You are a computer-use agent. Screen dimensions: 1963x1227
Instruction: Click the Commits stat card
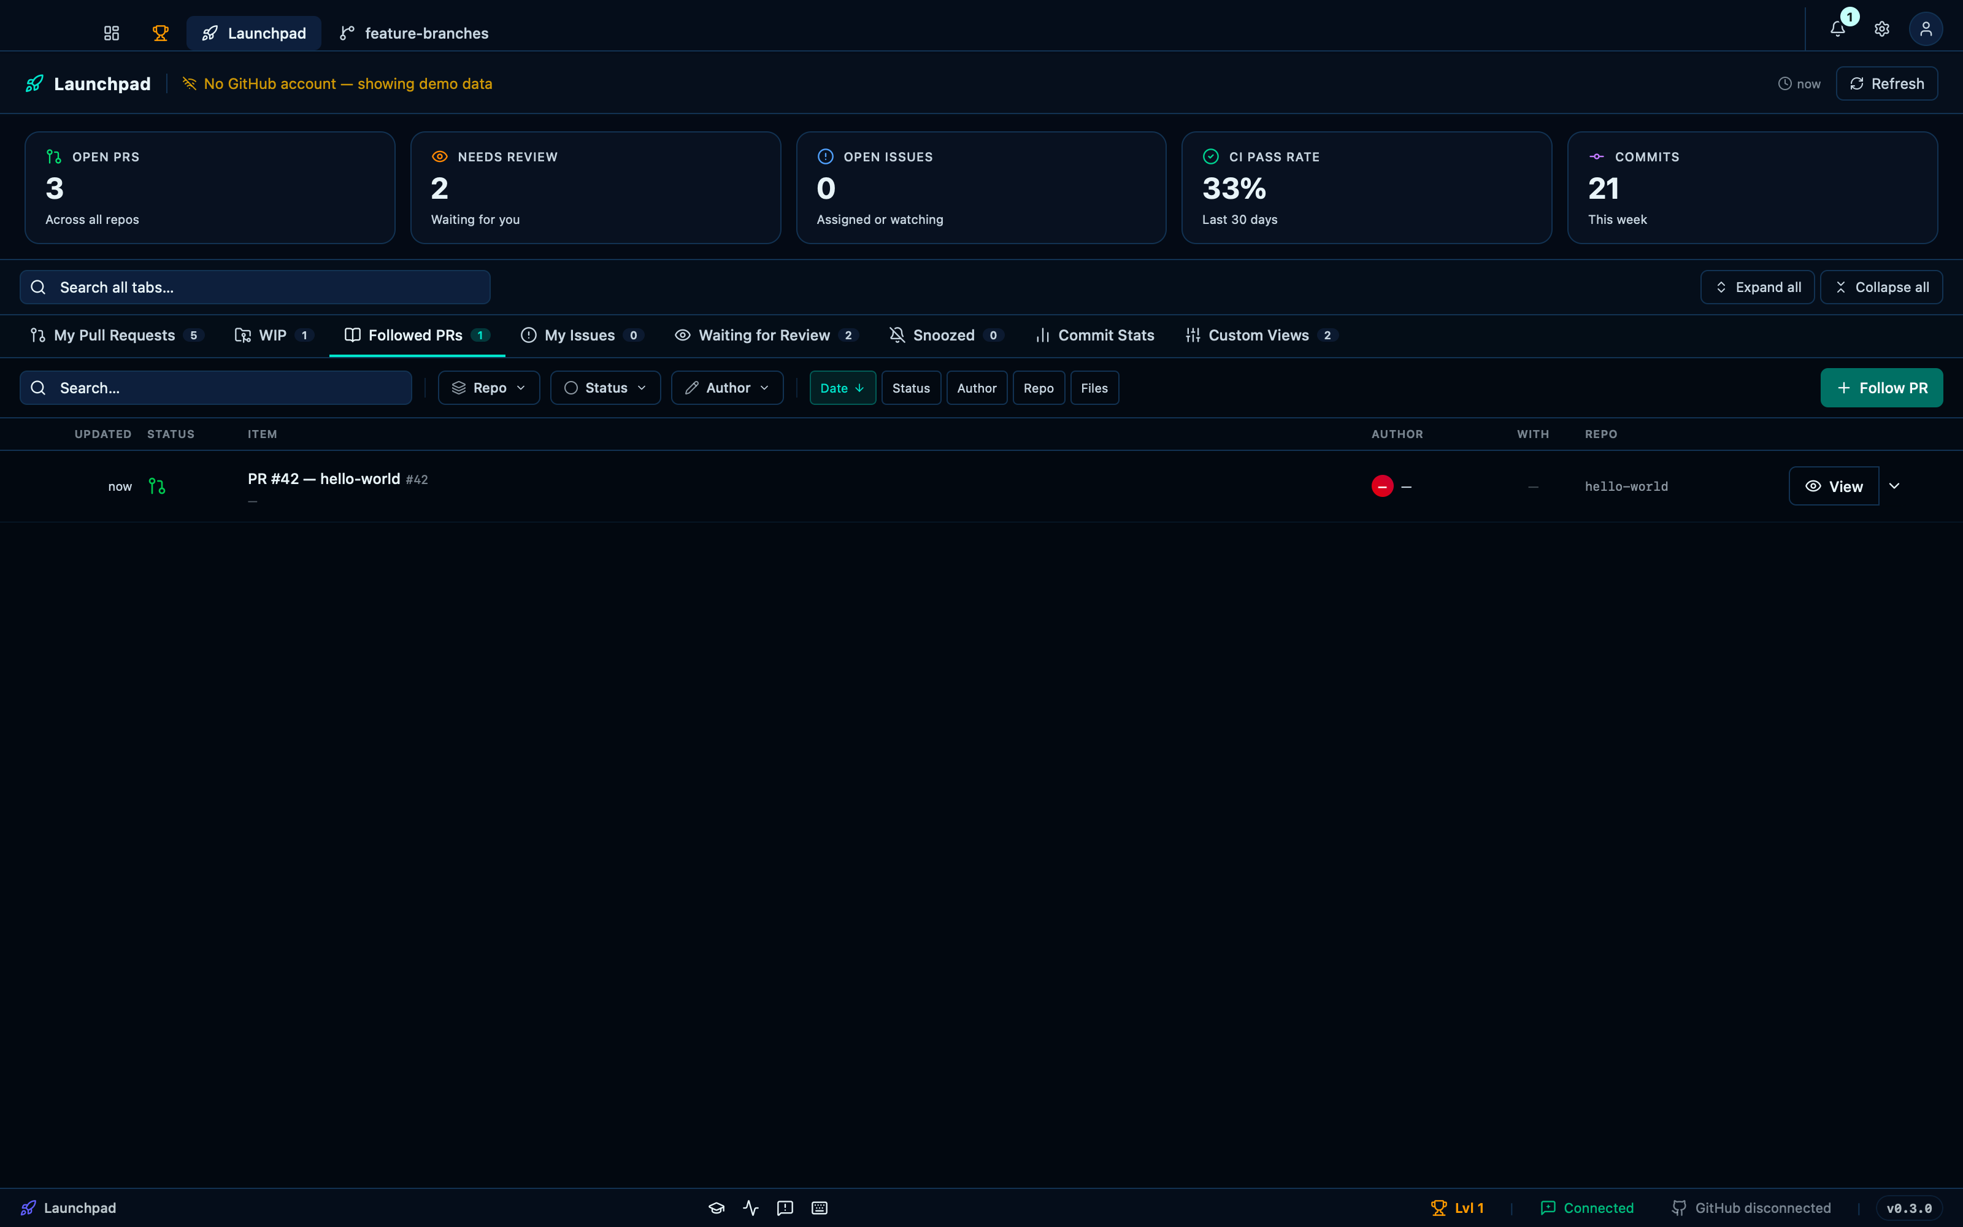tap(1752, 188)
